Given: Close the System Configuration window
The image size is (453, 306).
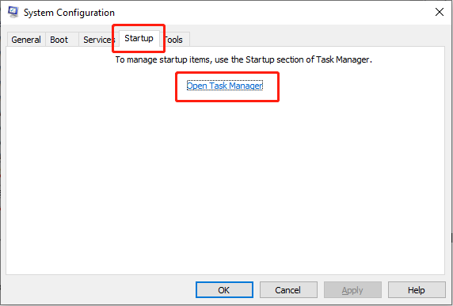Looking at the screenshot, I should click(440, 12).
